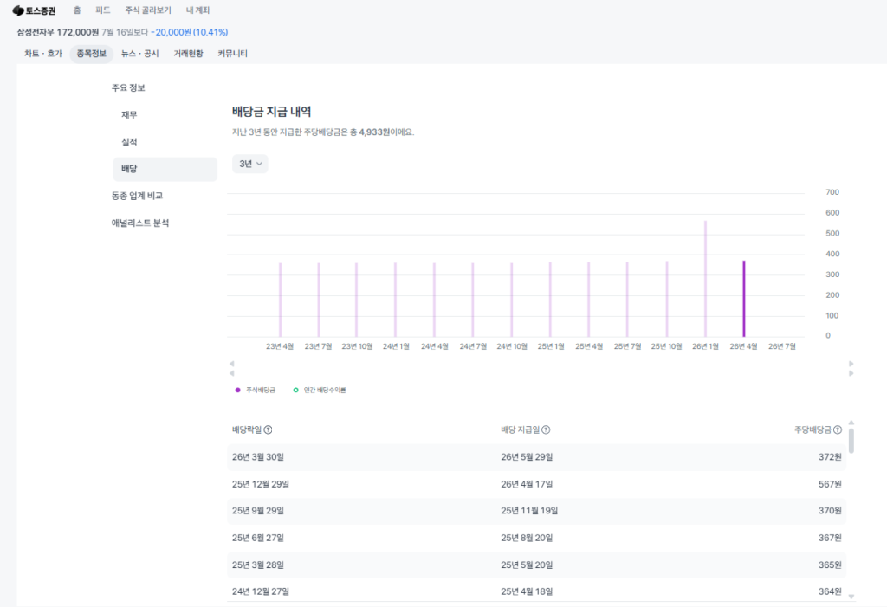Image resolution: width=887 pixels, height=607 pixels.
Task: Click the Toss Securities logo
Action: click(x=34, y=10)
